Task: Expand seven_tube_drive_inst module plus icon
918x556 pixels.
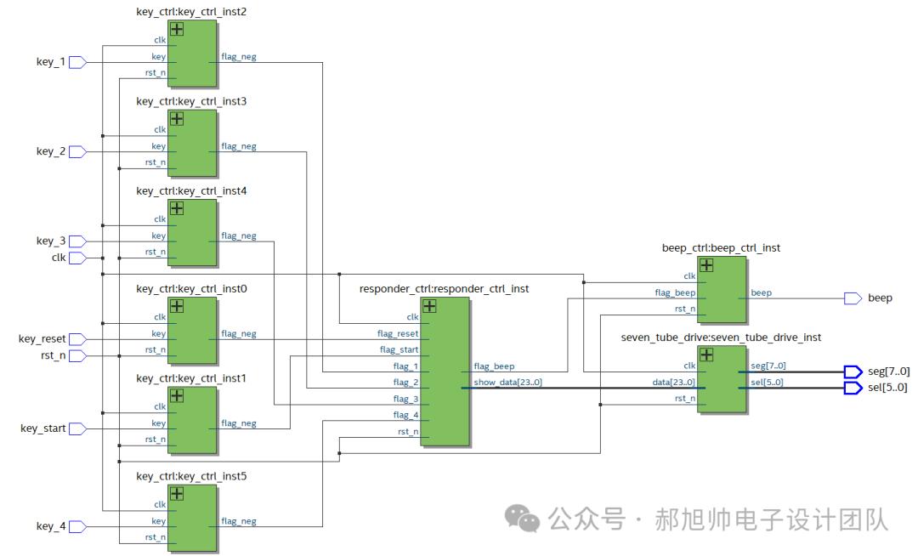Action: click(705, 355)
